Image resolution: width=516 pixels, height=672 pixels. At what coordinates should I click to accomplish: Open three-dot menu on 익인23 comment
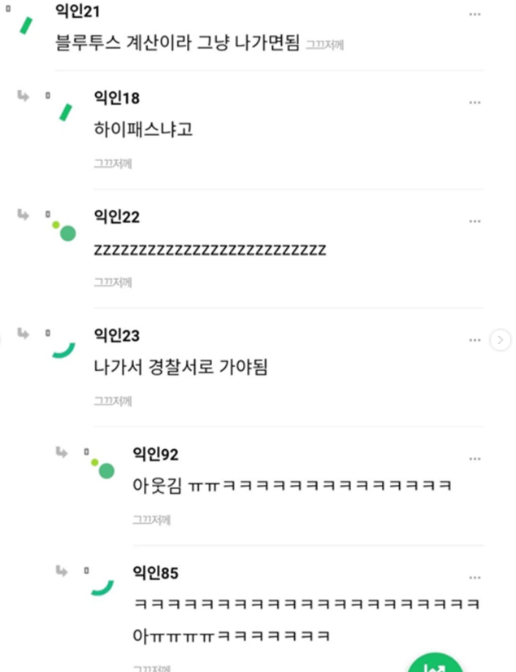(x=475, y=340)
